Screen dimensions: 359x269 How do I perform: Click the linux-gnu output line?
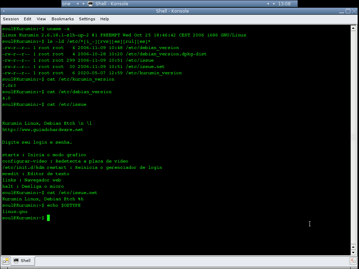click(15, 212)
